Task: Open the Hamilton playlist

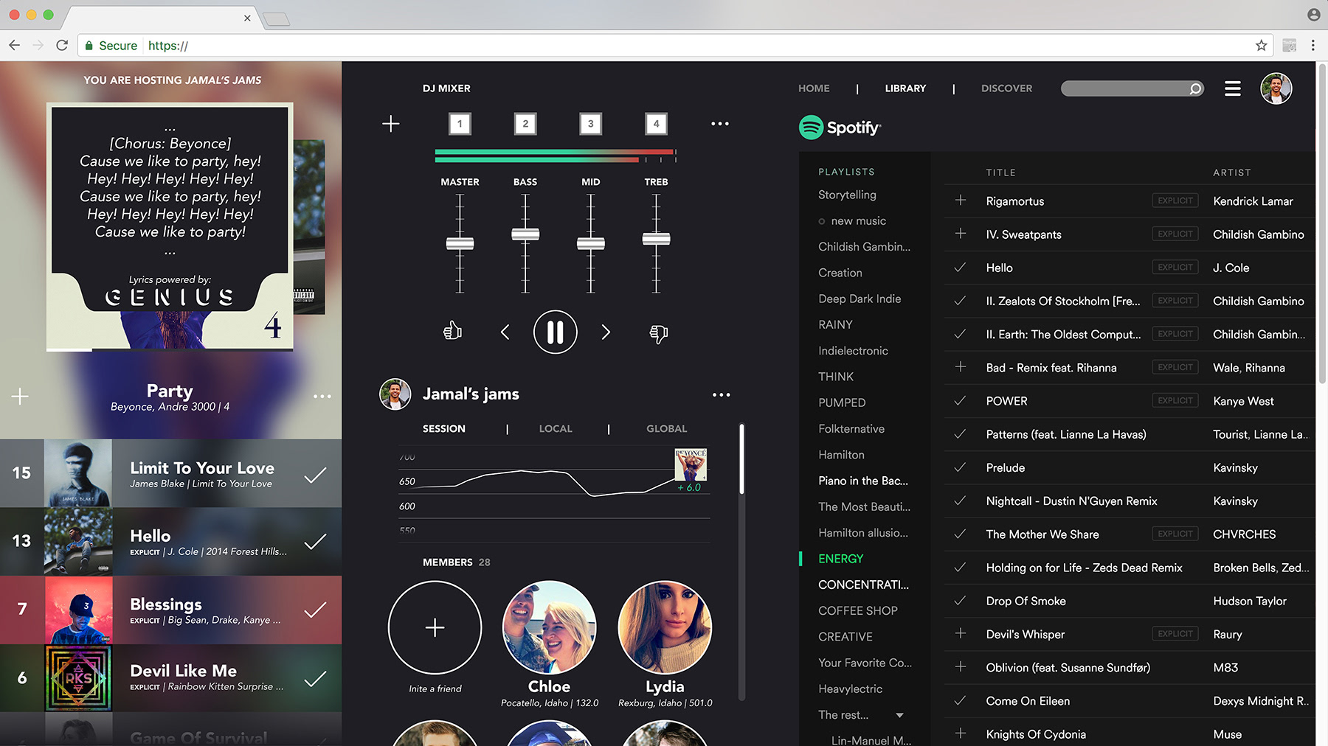Action: [x=841, y=455]
